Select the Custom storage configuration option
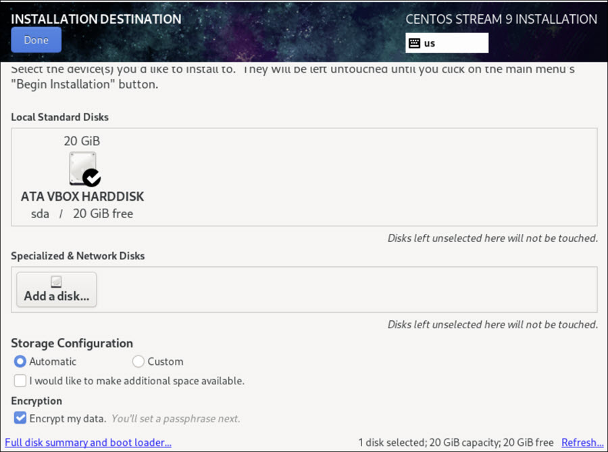The image size is (608, 452). 138,361
